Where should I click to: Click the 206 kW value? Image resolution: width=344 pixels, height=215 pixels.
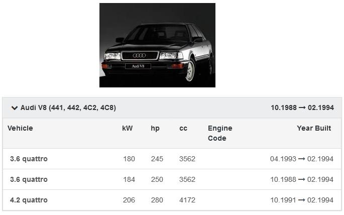pyautogui.click(x=129, y=200)
